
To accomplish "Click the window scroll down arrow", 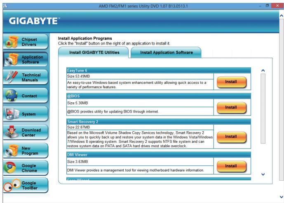I will tap(281, 197).
